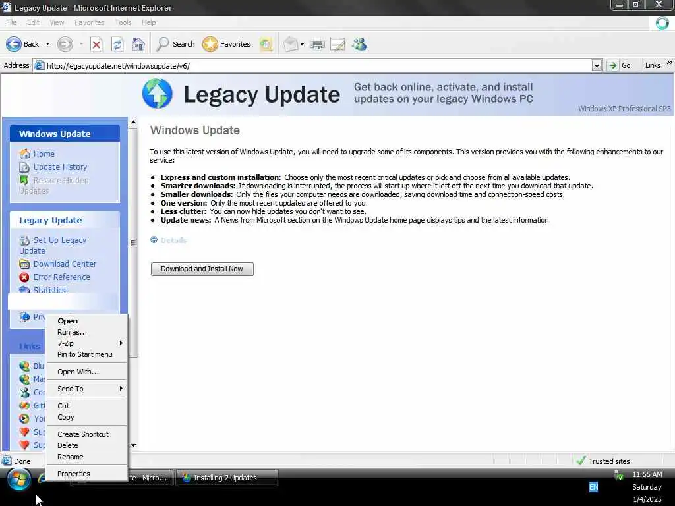Select Create Shortcut in context menu
The image size is (675, 506).
(86, 435)
